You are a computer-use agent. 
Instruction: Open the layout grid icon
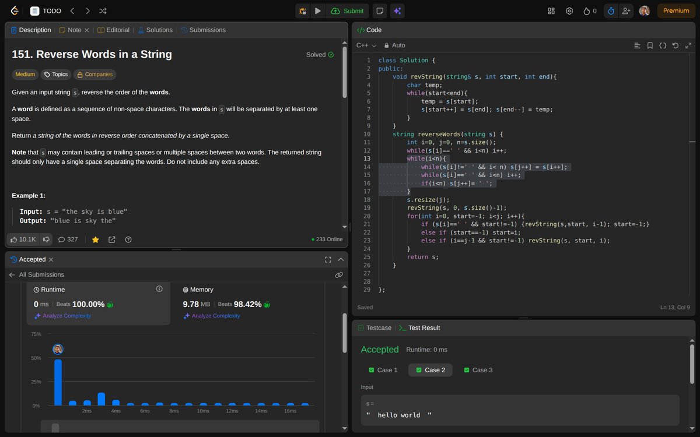[551, 10]
